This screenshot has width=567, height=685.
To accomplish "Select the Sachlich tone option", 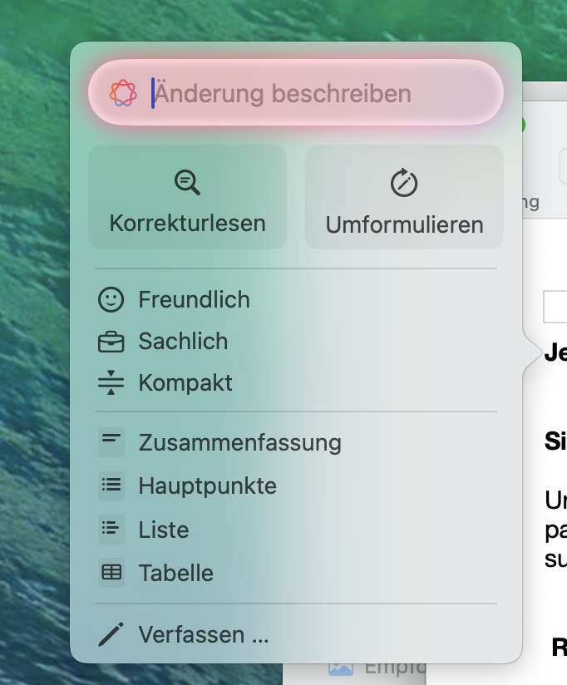I will pos(296,342).
